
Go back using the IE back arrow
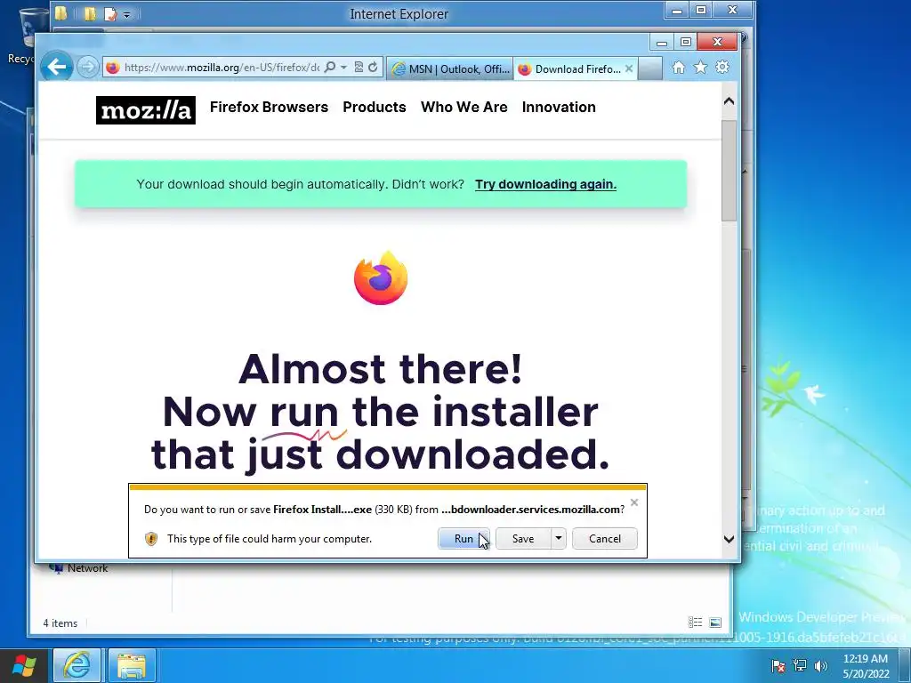[x=56, y=67]
